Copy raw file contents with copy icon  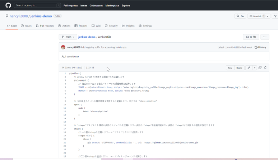point(260,67)
